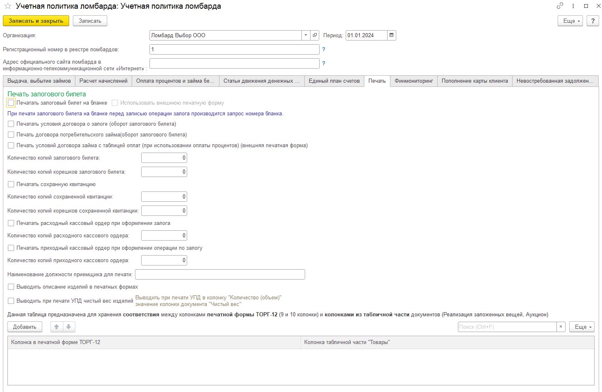Image resolution: width=602 pixels, height=392 pixels.
Task: Click Количество копий приходного кассового ордера field
Action: pyautogui.click(x=164, y=260)
